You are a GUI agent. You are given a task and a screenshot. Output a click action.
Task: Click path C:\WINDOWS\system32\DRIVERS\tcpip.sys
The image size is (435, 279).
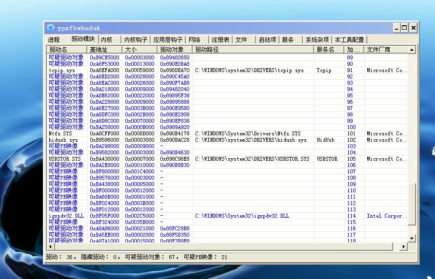(249, 71)
